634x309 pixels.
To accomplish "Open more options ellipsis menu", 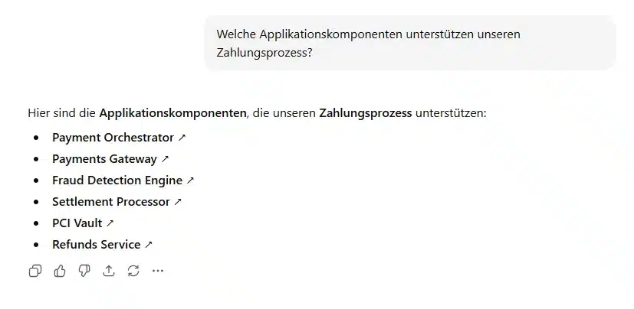I will (x=158, y=271).
